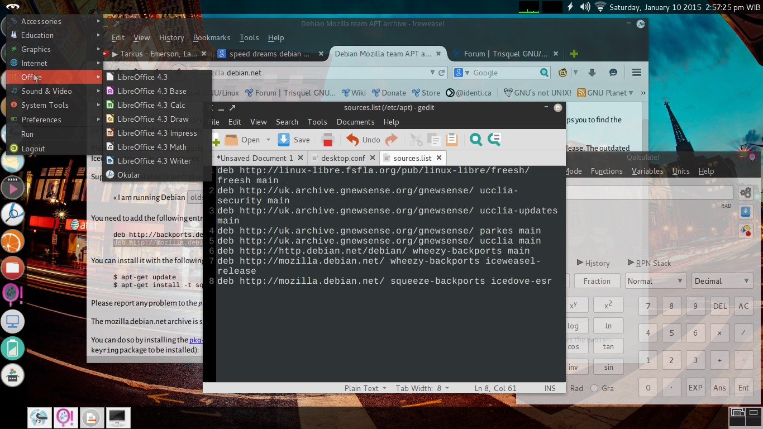This screenshot has height=429, width=763.
Task: Redo the edit using gedit's redo arrow
Action: 392,140
